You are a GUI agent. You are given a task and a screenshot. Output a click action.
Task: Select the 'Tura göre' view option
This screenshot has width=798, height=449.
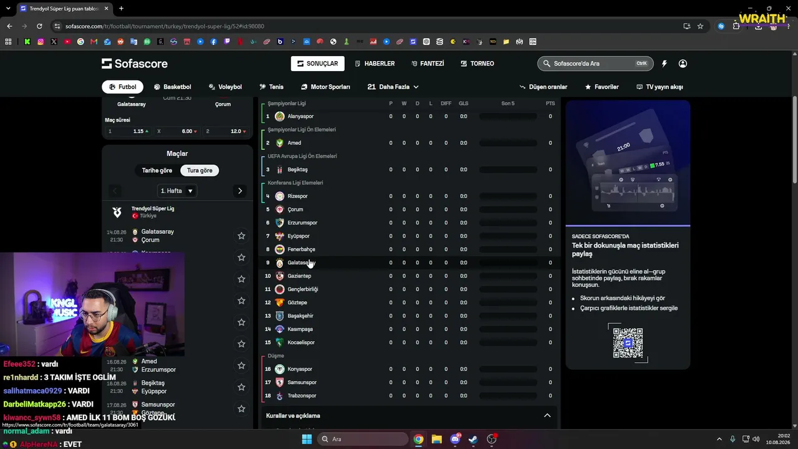[x=199, y=170]
